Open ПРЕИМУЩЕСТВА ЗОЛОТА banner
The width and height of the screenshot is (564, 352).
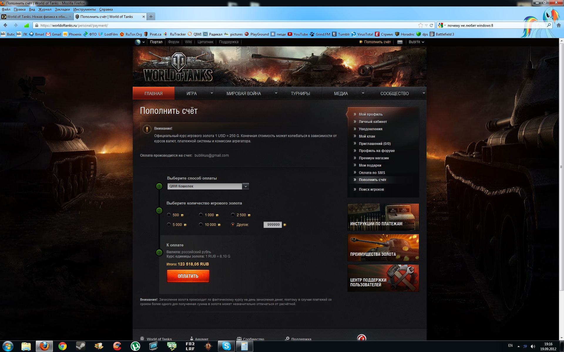coord(383,248)
